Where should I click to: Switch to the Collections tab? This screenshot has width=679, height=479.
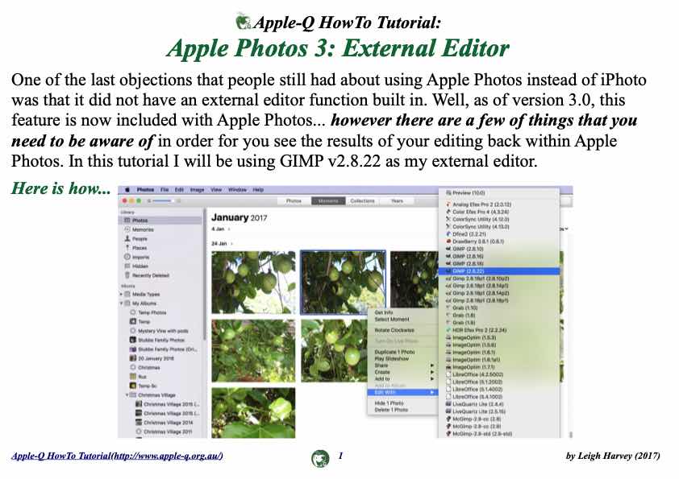[x=362, y=201]
